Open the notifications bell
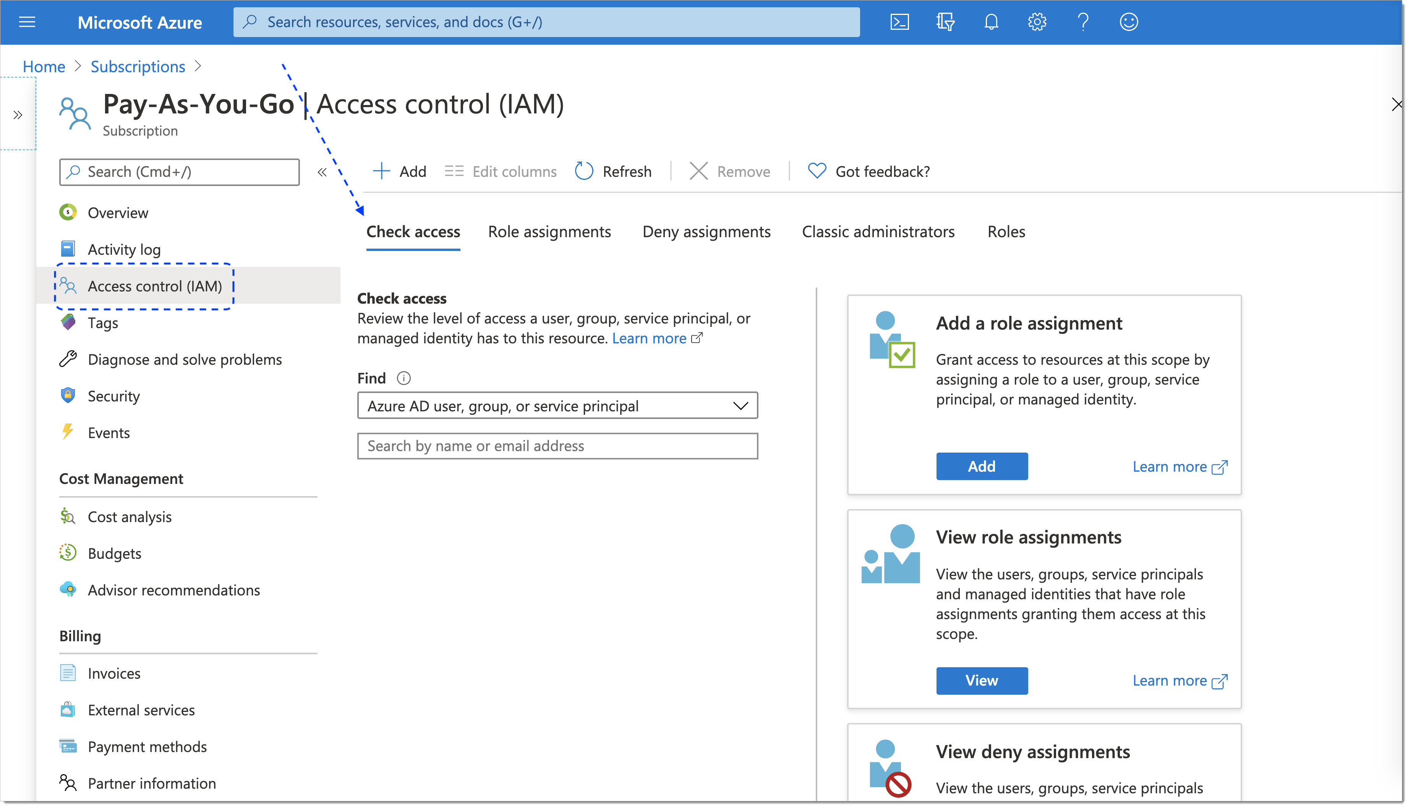 pyautogui.click(x=991, y=22)
